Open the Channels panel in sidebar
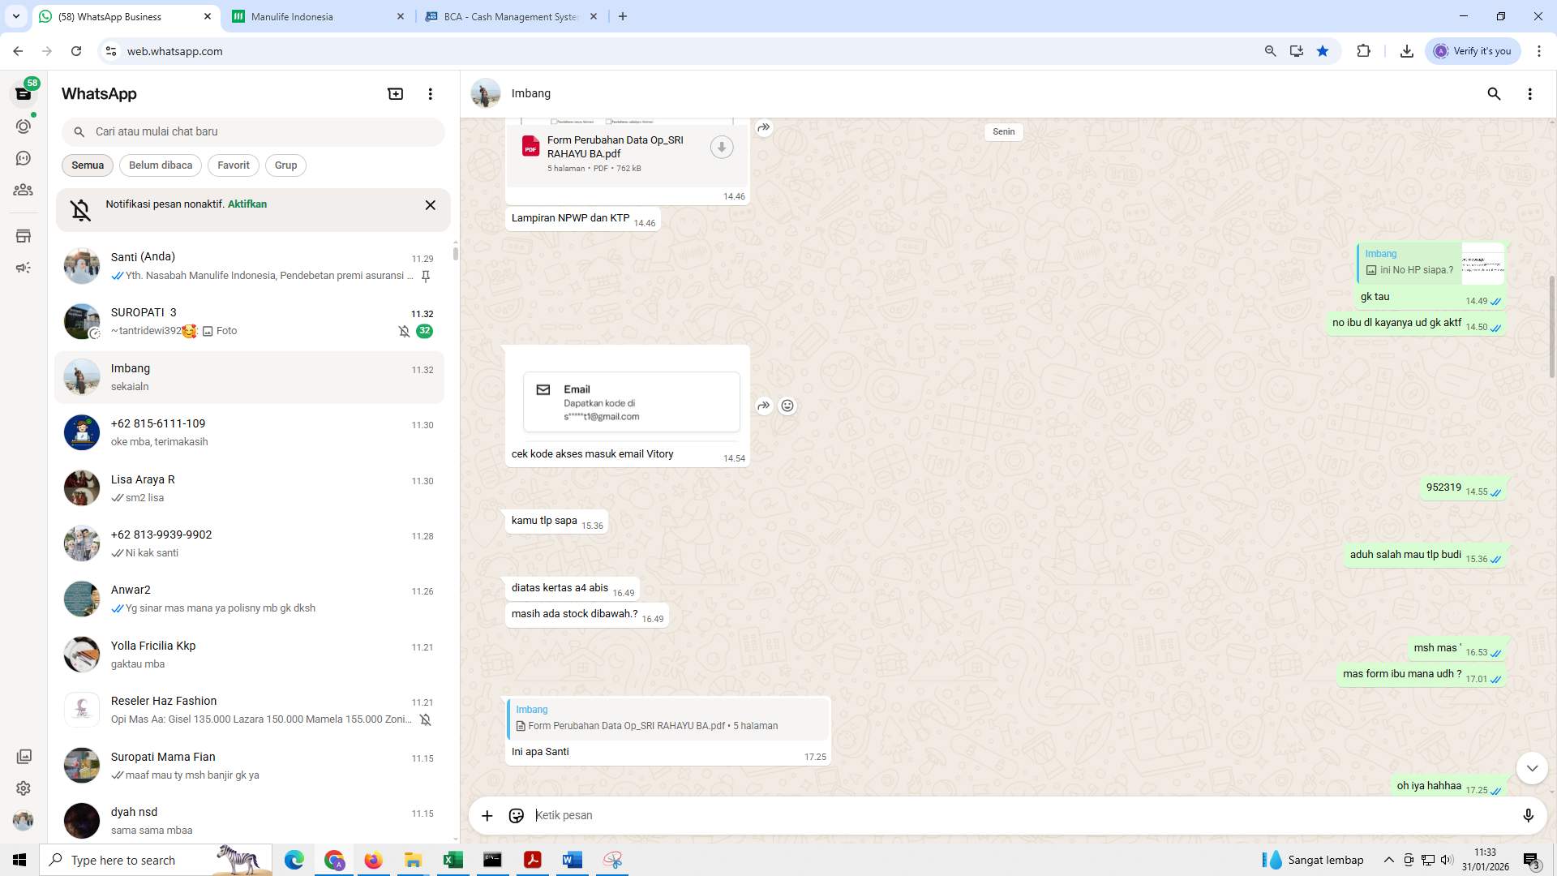Viewport: 1557px width, 876px height. 24,157
